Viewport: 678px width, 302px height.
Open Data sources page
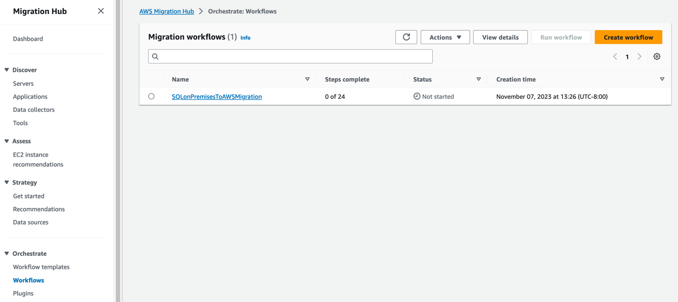click(31, 222)
